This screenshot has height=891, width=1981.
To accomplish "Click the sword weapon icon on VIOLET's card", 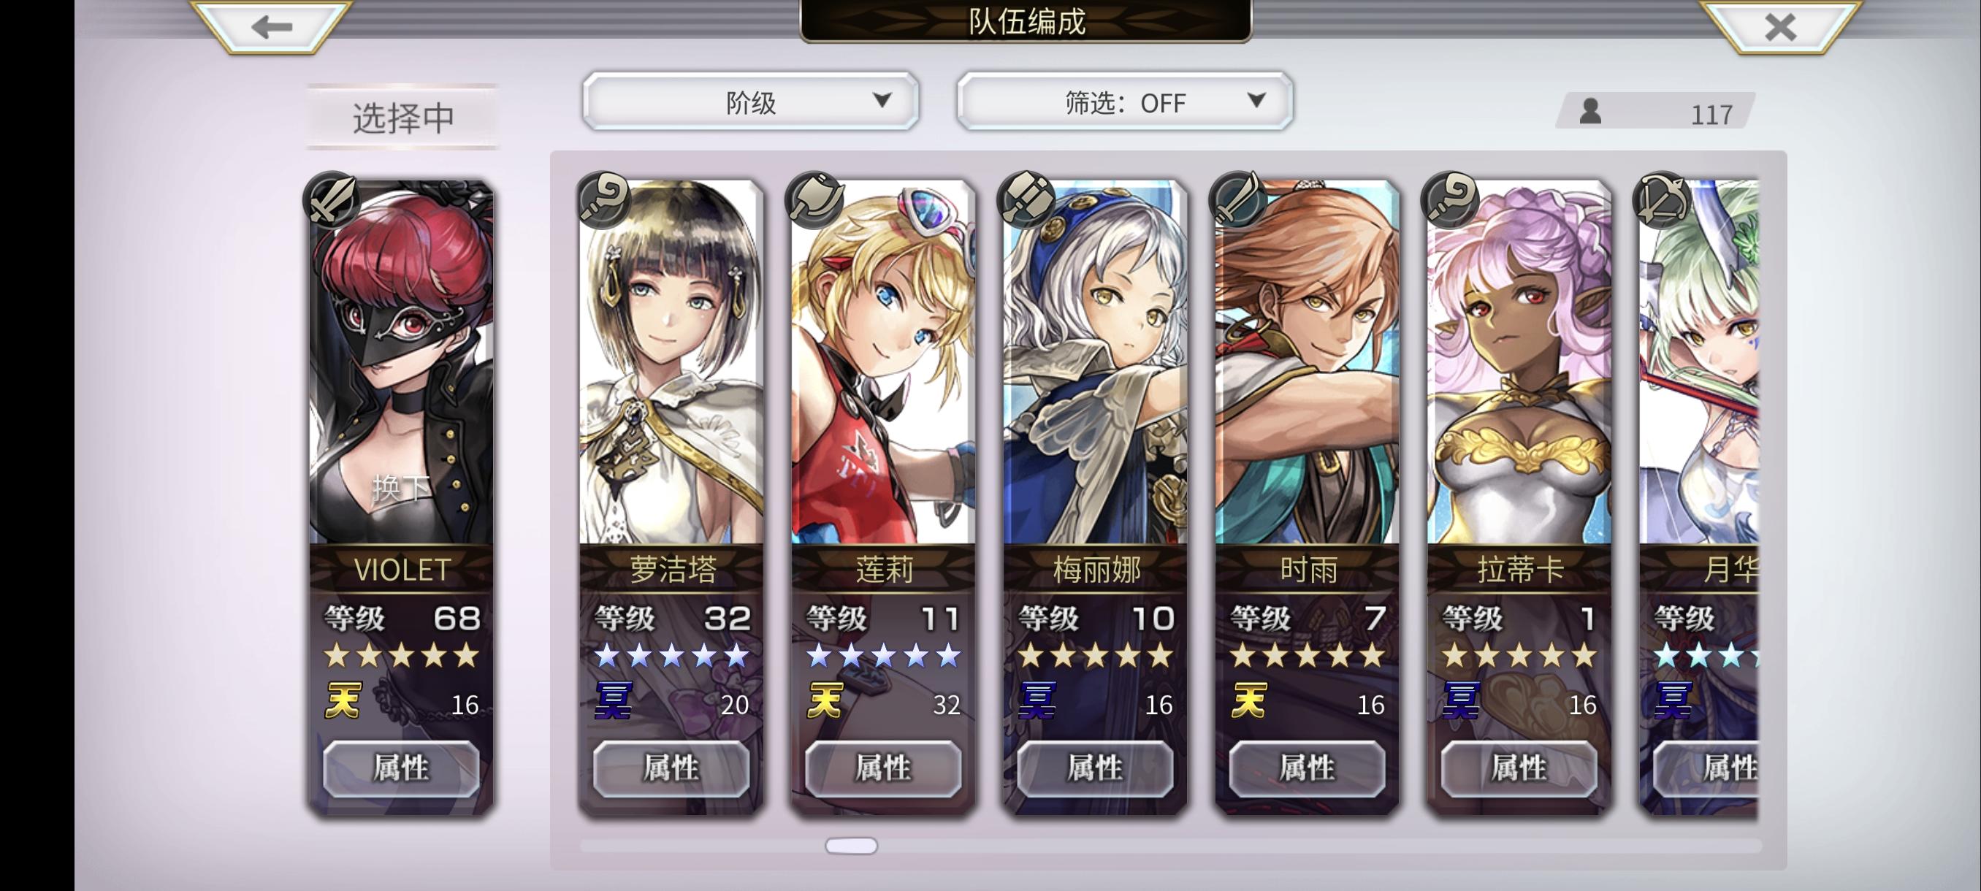I will (x=332, y=199).
